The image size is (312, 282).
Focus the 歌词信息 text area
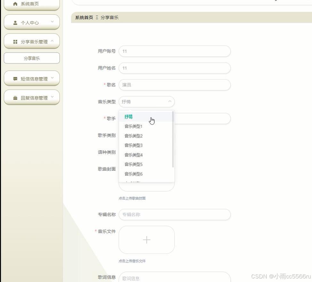(x=175, y=277)
